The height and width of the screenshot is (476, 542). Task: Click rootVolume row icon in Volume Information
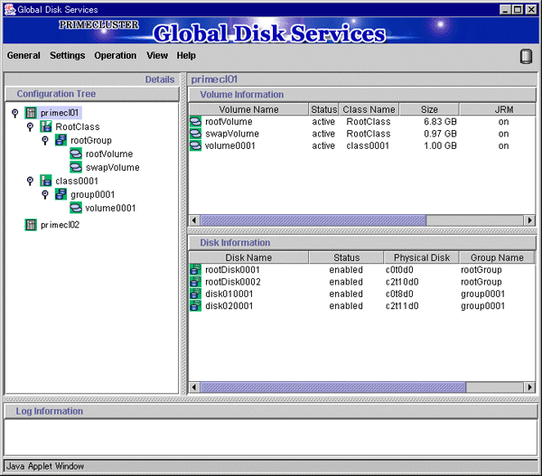[195, 121]
